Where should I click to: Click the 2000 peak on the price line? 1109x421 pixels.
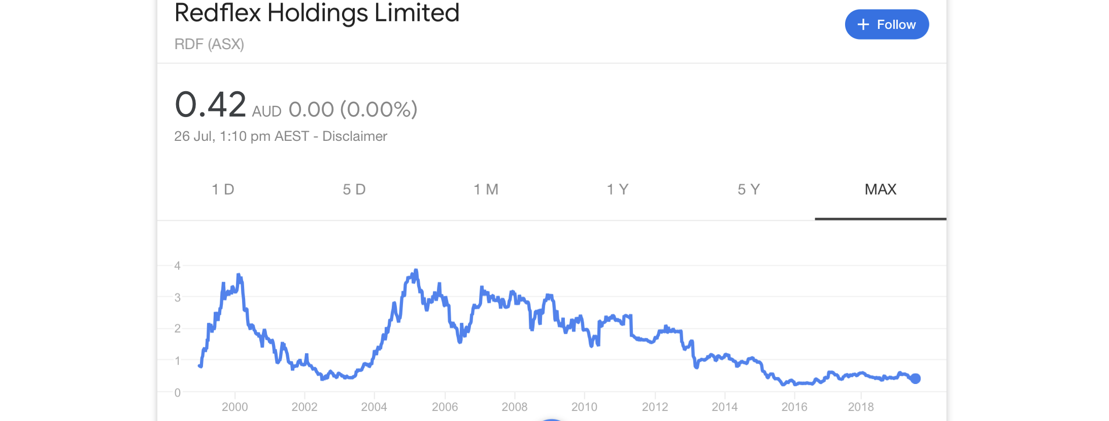click(x=239, y=276)
